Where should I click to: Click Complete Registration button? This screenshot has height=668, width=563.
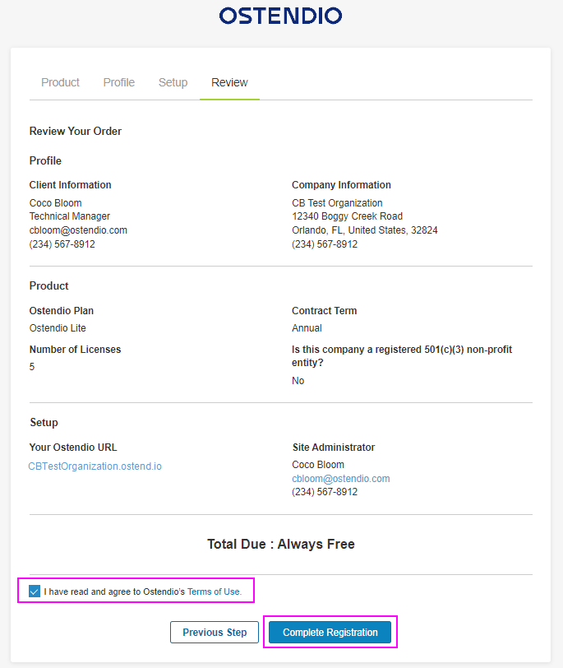[330, 632]
